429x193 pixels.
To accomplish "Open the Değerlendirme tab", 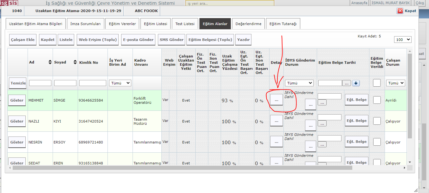I will click(248, 24).
